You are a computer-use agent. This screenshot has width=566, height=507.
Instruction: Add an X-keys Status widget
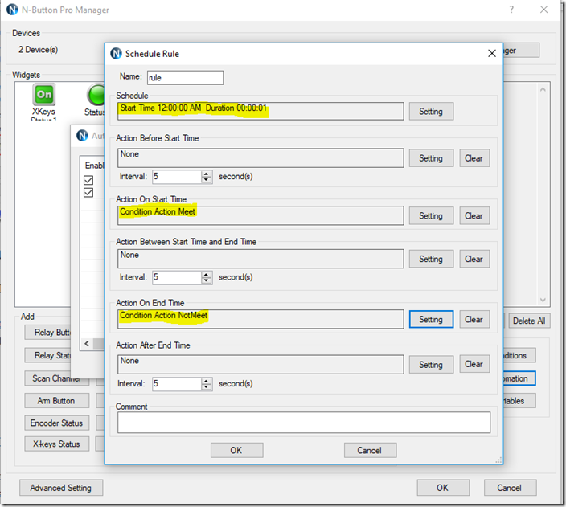56,444
